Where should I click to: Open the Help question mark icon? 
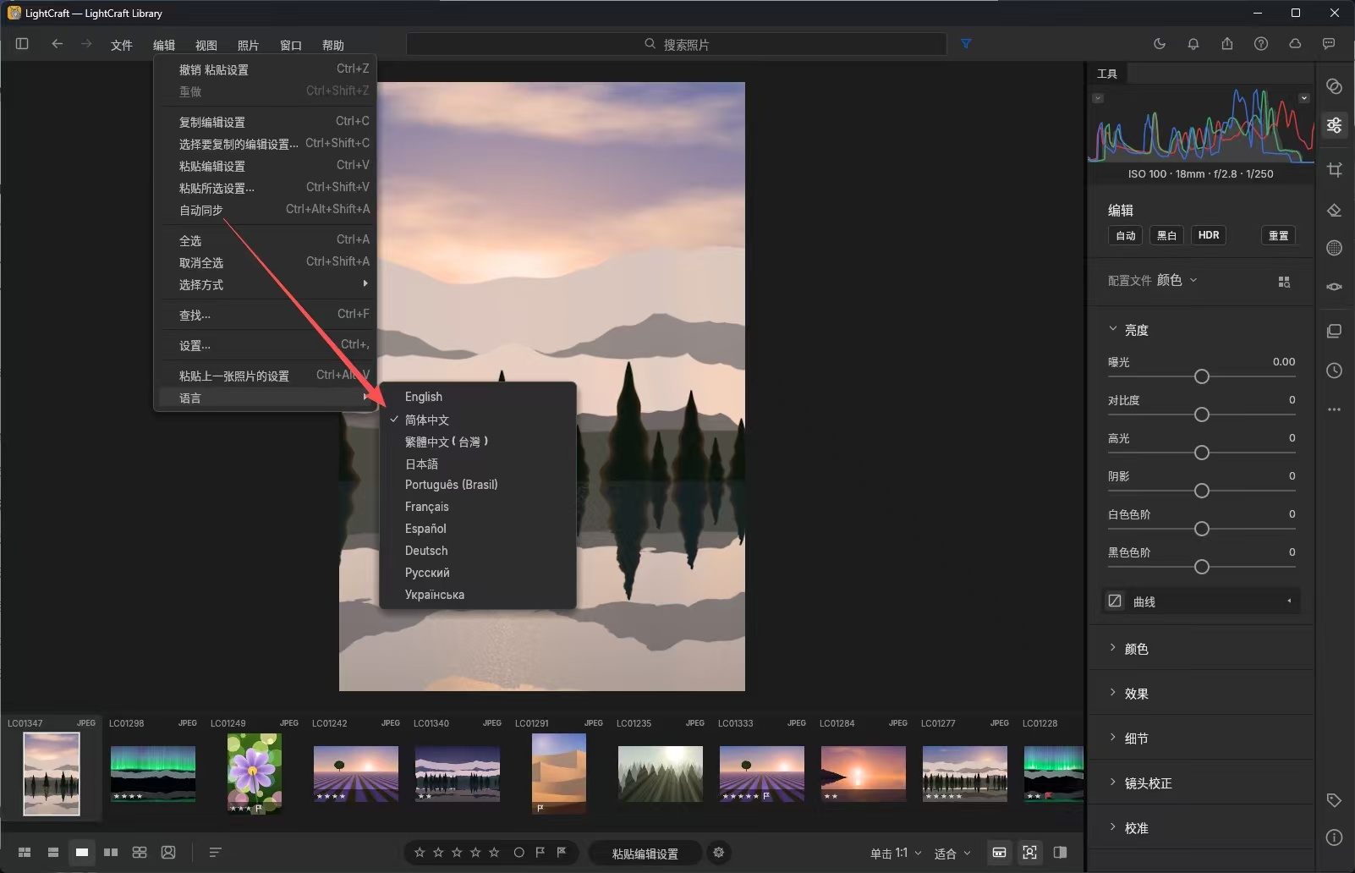coord(1261,44)
